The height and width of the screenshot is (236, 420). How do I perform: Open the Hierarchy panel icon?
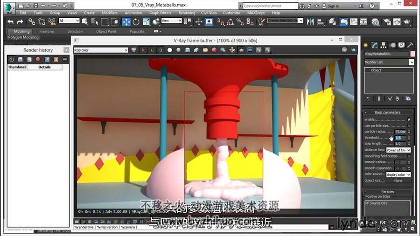pyautogui.click(x=384, y=45)
